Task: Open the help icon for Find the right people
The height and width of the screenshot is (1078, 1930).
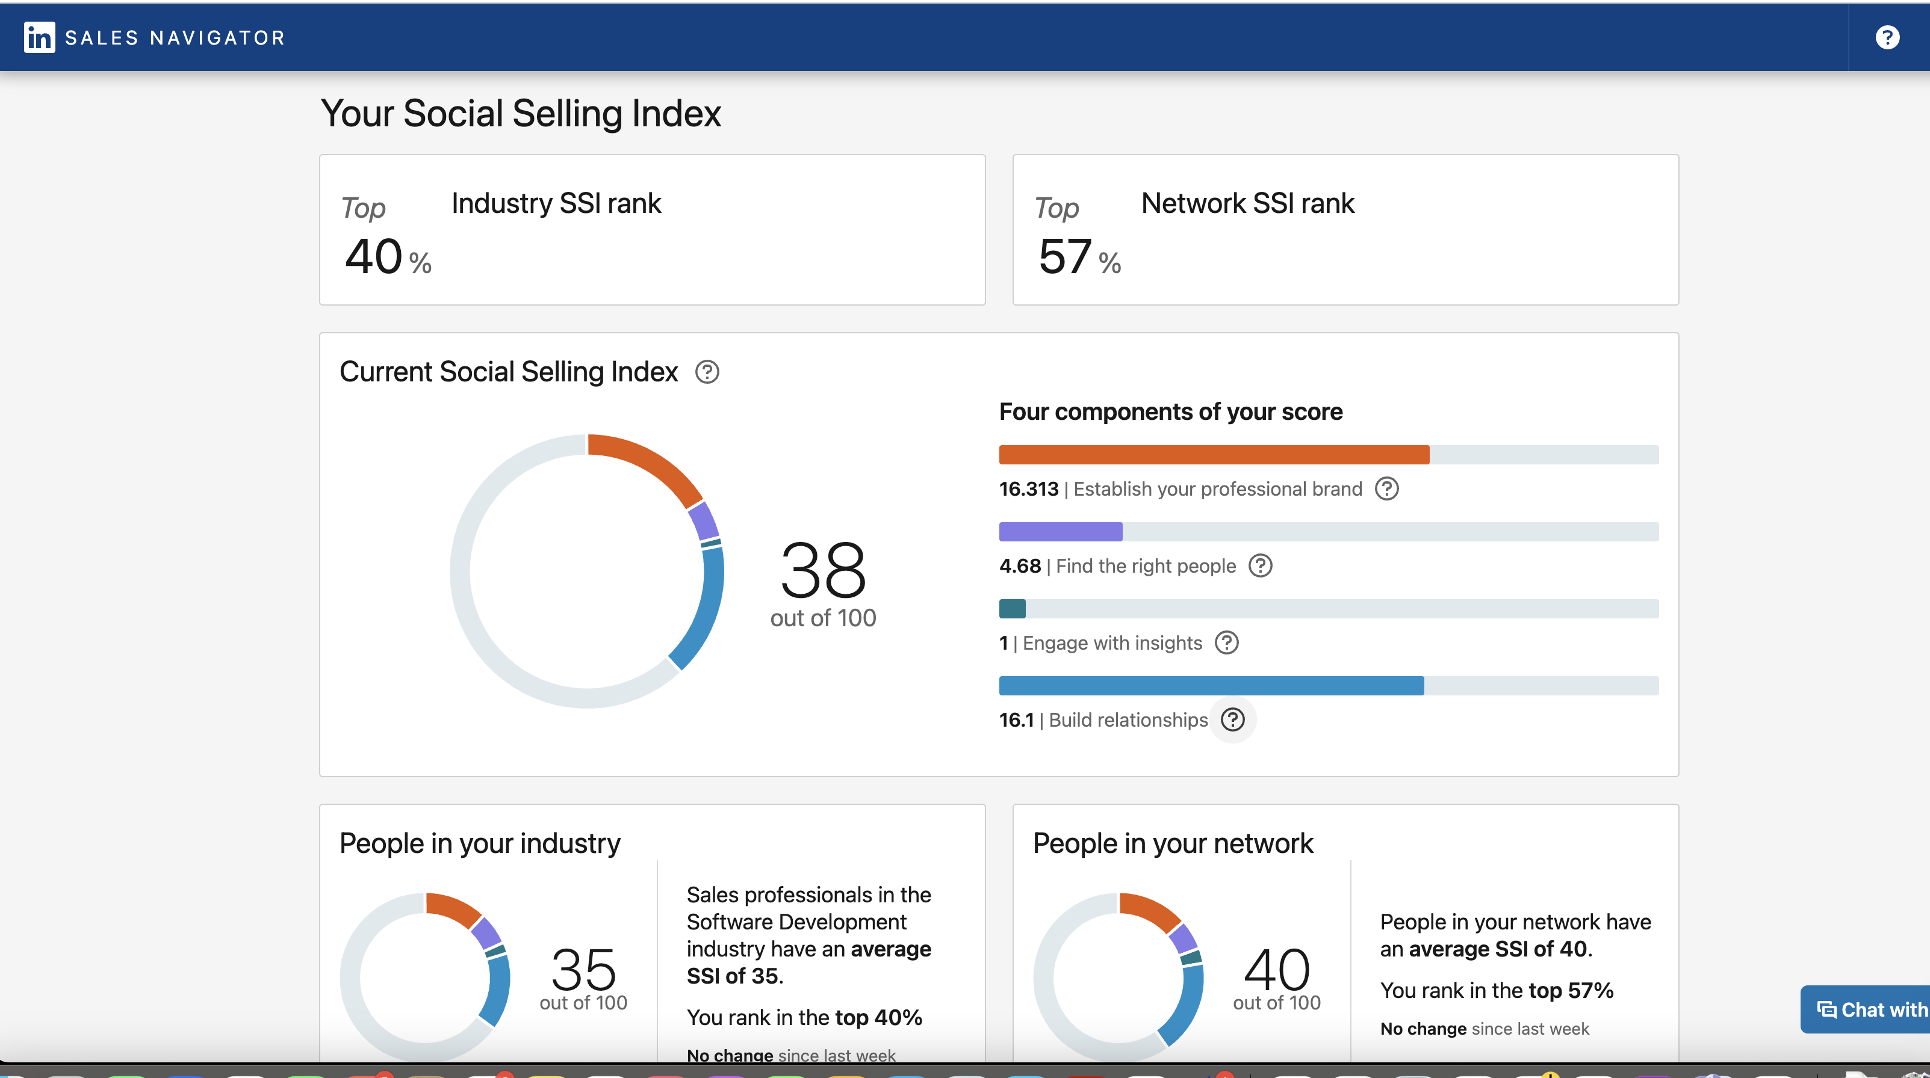Action: click(1260, 566)
